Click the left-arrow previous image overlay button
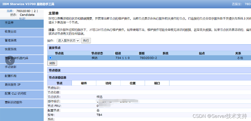Image resolution: width=251 pixels, height=121 pixels. (x=10, y=60)
